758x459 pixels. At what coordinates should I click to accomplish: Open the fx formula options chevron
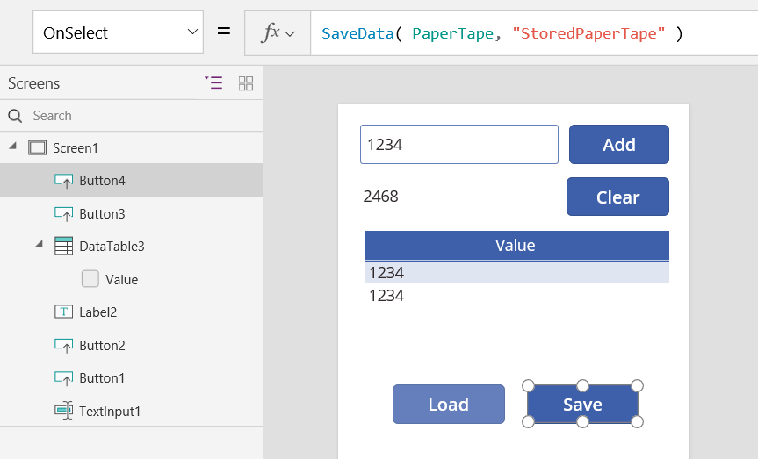click(x=290, y=34)
